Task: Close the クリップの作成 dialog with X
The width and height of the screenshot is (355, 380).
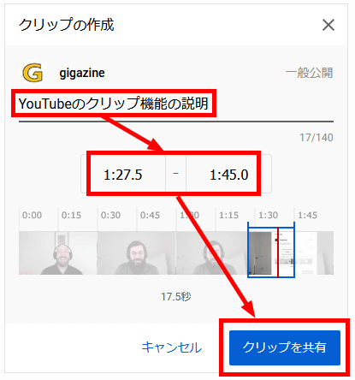Action: point(328,25)
